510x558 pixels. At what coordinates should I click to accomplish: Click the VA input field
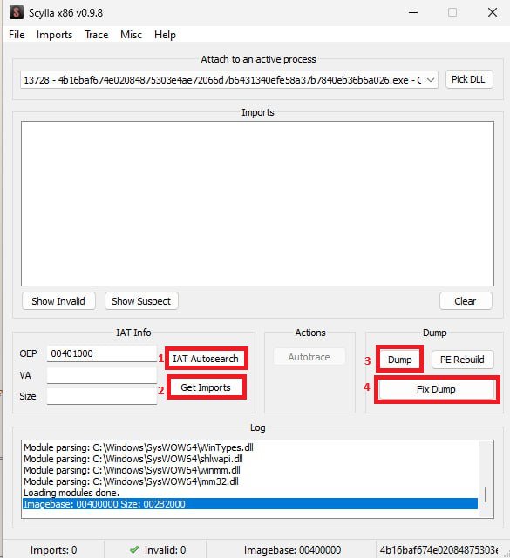(x=102, y=375)
